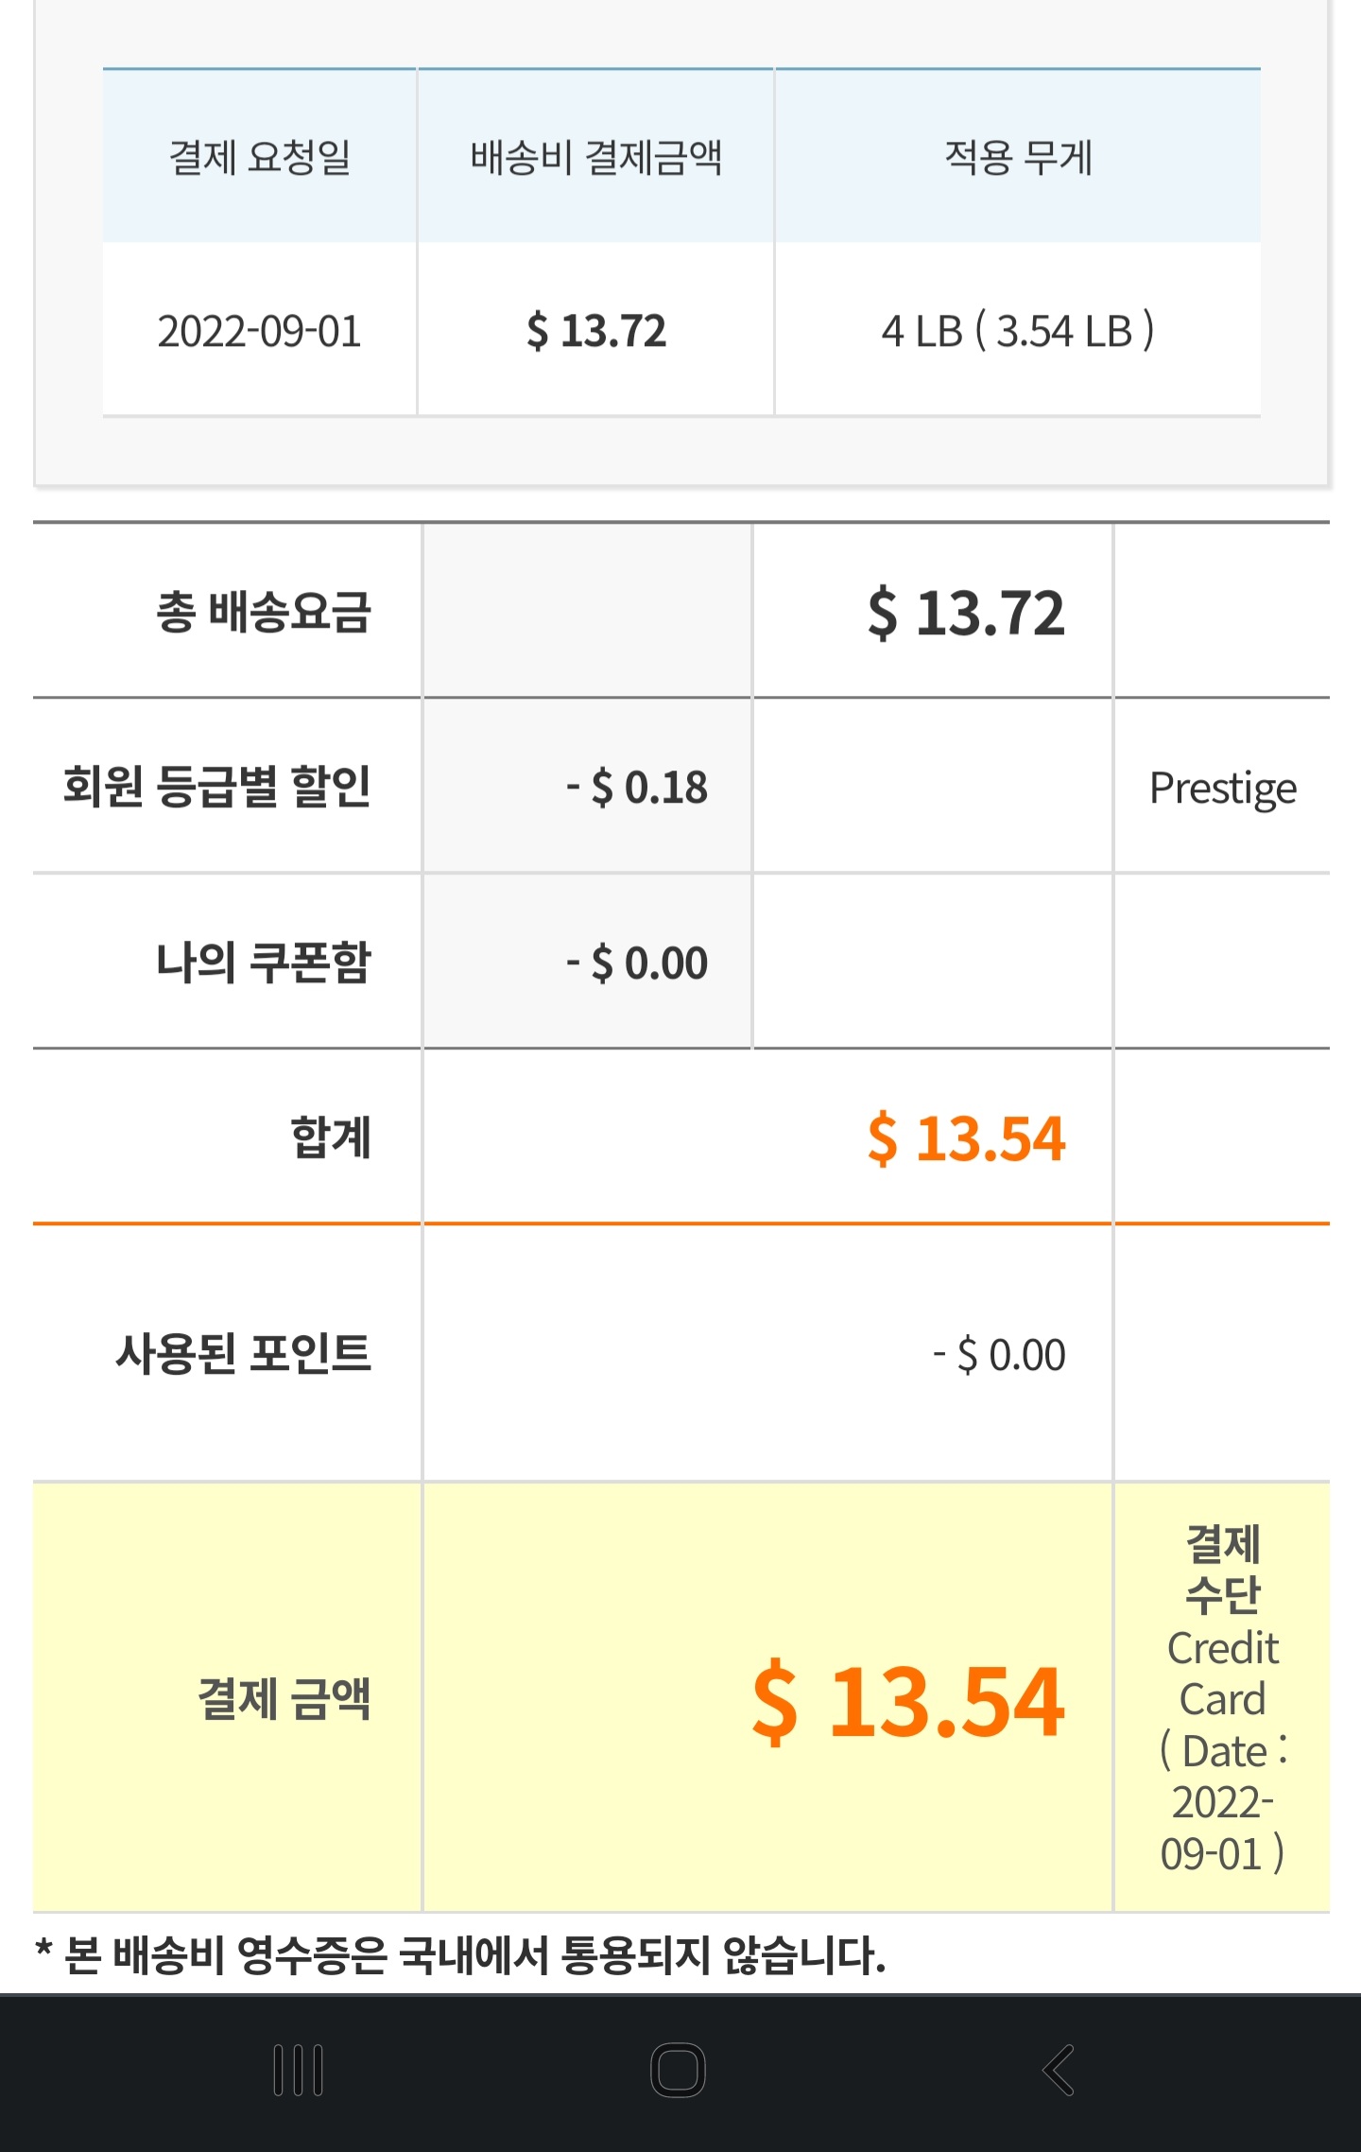
Task: Click the 합계 subtotal label
Action: (331, 1137)
